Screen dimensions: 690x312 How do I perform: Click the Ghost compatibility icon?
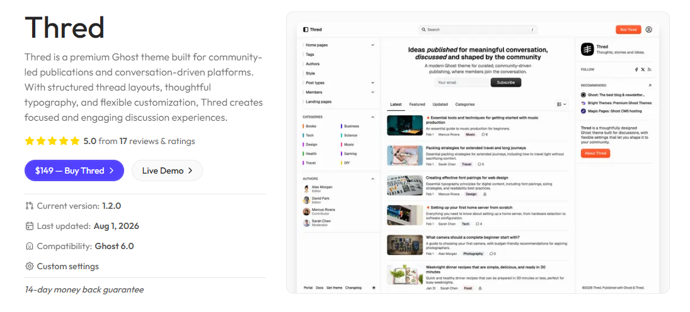(x=30, y=246)
